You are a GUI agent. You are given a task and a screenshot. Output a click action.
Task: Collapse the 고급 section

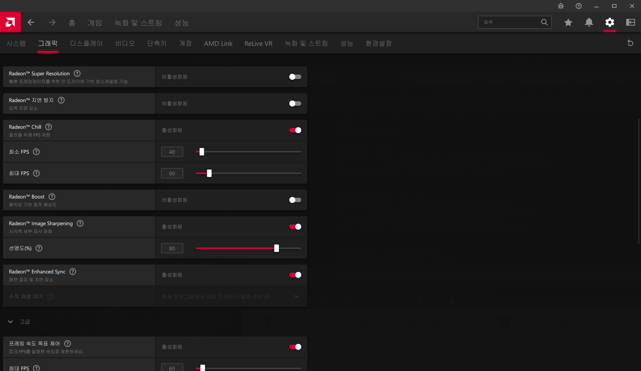(10, 322)
